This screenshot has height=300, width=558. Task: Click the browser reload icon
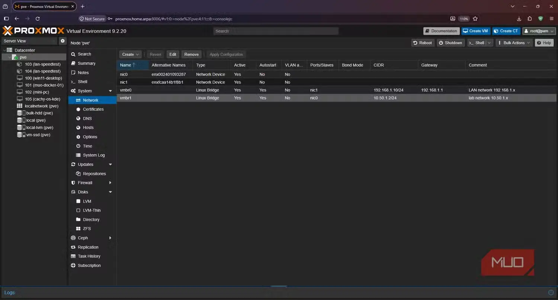pos(38,19)
